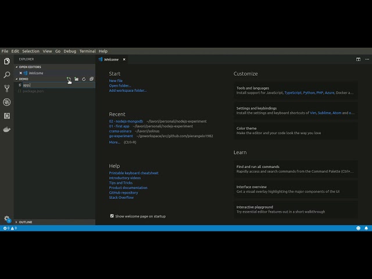Refresh the DEMO explorer tree
Viewport: 372px width, 279px height.
(84, 79)
